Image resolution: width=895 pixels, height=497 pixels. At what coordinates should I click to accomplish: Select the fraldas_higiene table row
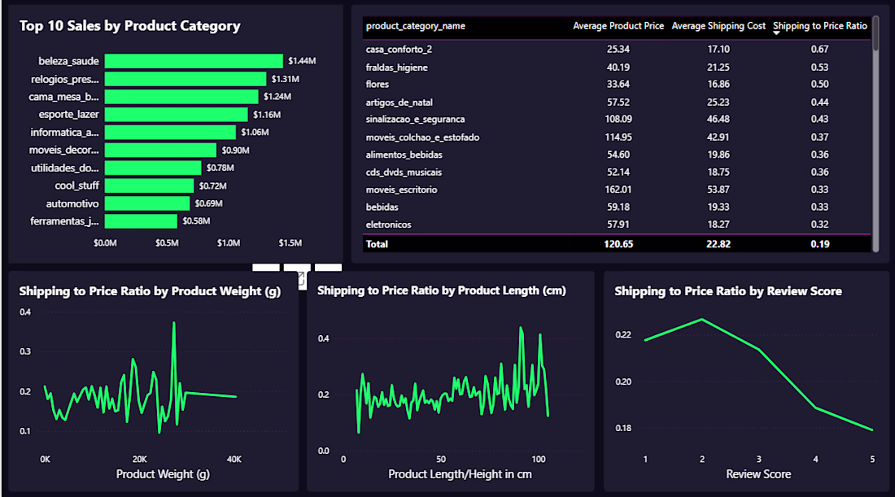coord(617,68)
